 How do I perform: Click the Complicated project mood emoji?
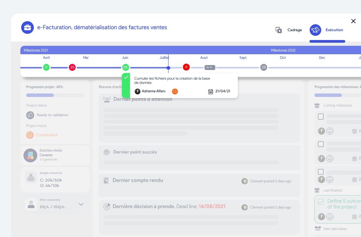(x=30, y=135)
